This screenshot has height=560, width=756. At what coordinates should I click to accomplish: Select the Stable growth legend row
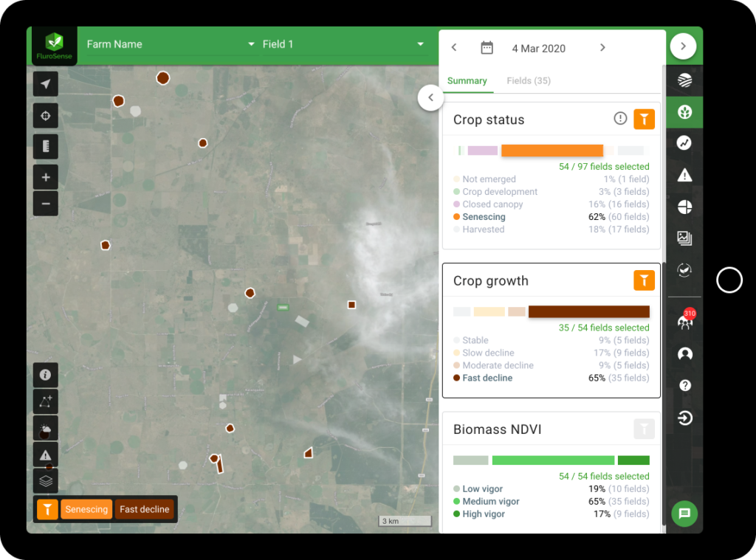click(551, 340)
